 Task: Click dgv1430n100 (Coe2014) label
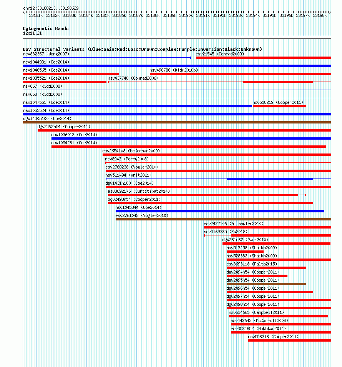pyautogui.click(x=47, y=118)
